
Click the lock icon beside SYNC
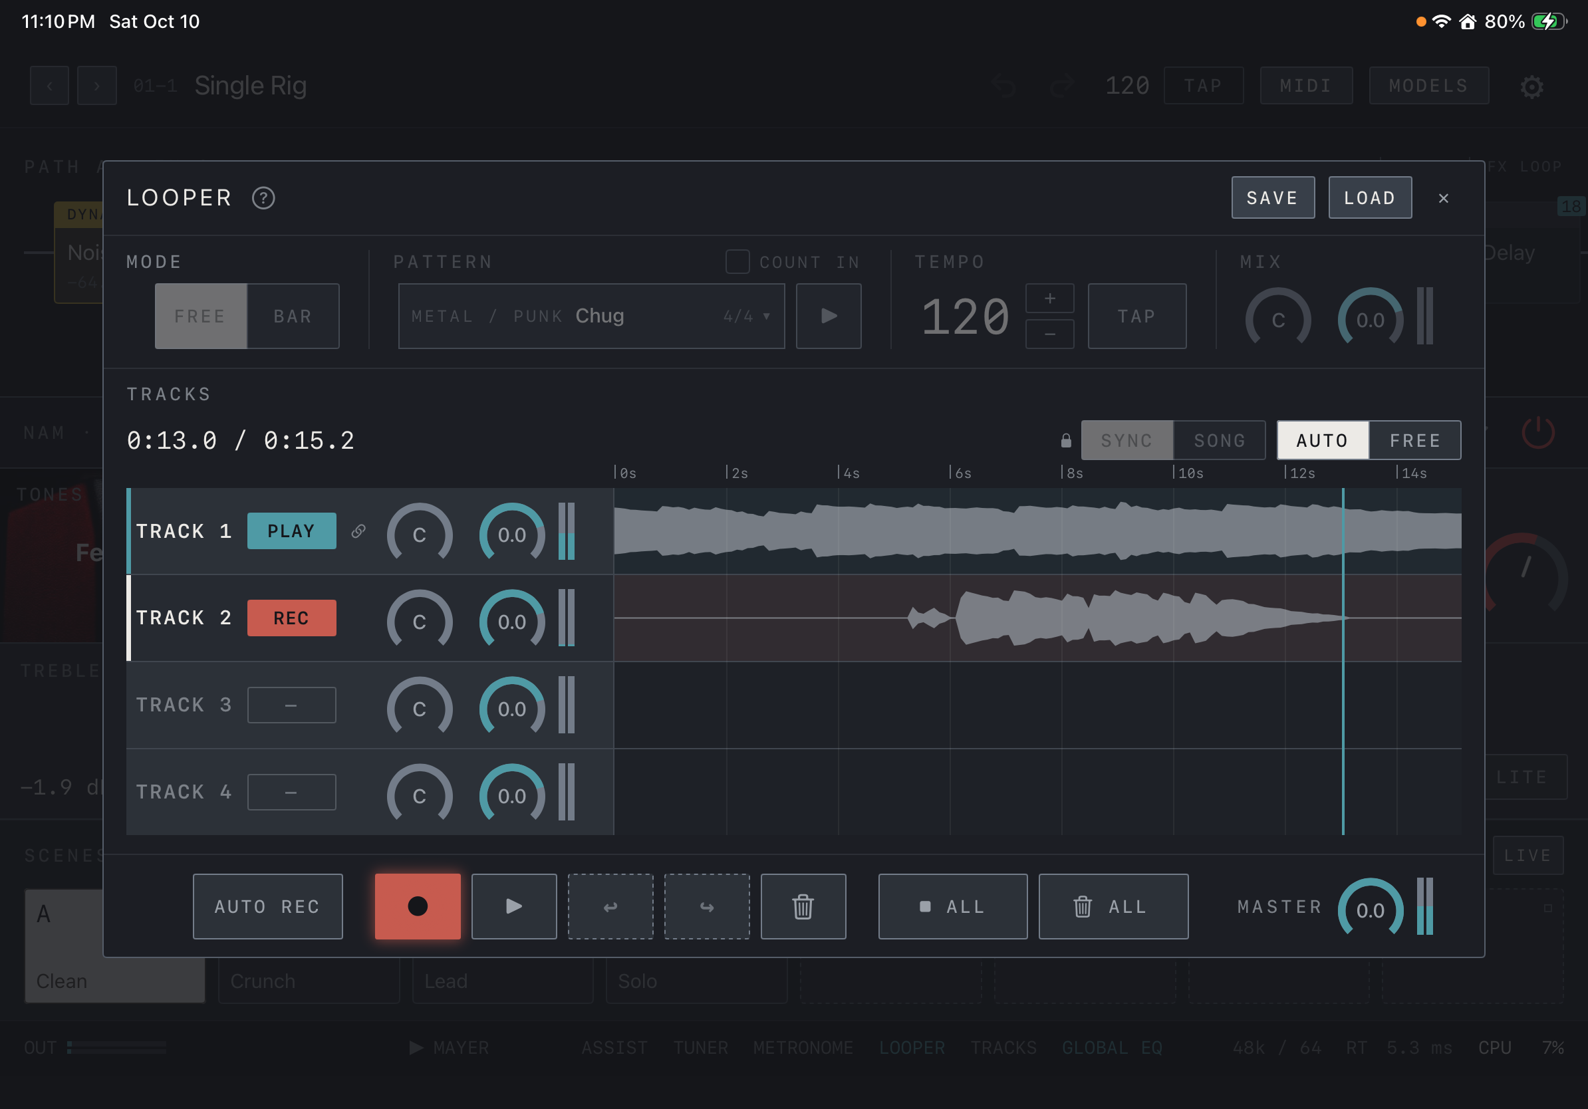(x=1066, y=440)
